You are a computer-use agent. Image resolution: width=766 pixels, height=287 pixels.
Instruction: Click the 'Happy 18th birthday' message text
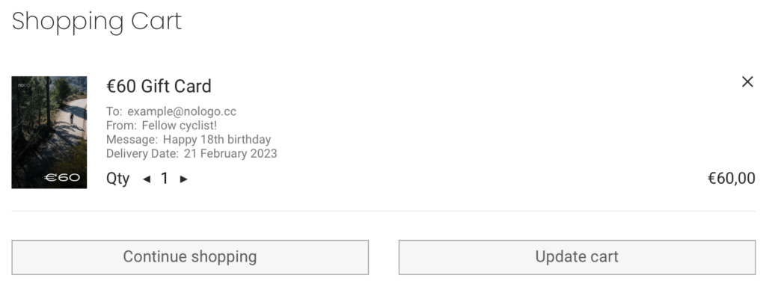217,140
